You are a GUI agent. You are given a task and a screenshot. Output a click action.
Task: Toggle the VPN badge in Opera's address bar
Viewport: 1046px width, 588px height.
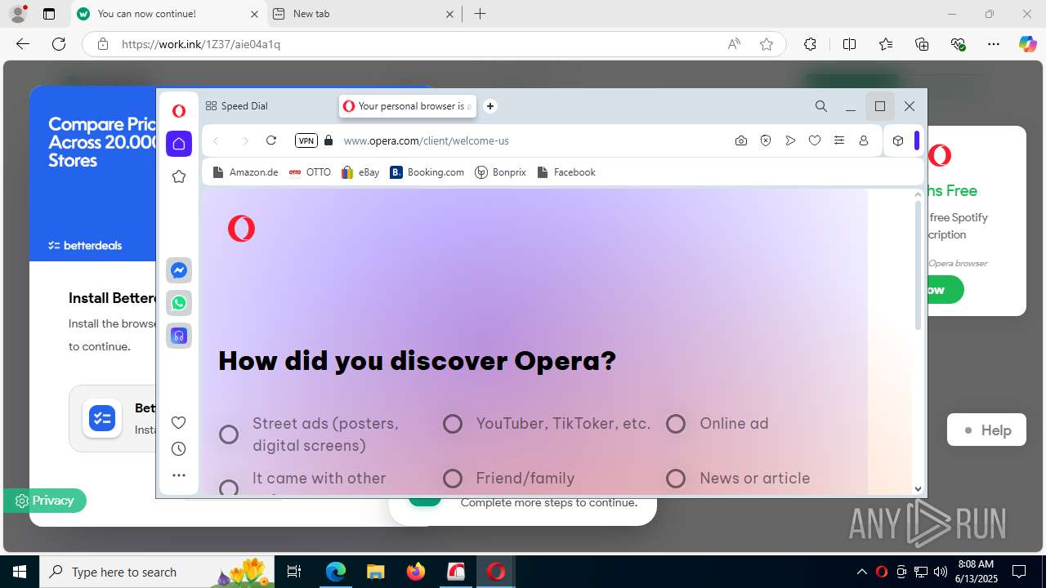point(306,140)
